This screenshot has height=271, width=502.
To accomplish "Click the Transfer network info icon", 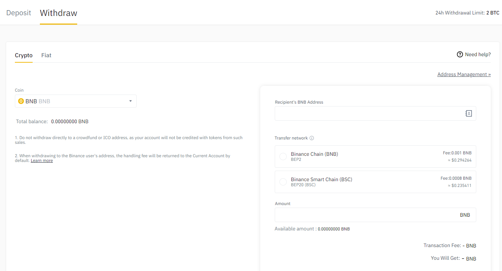I will point(312,138).
